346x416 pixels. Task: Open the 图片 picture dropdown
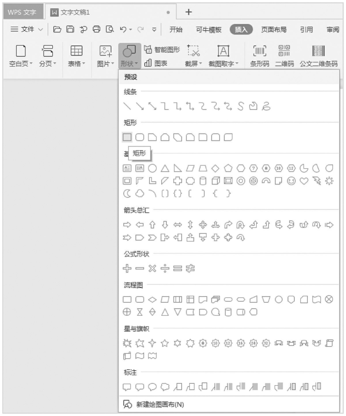(x=106, y=56)
